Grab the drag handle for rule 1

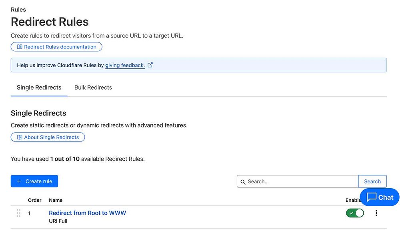click(18, 213)
